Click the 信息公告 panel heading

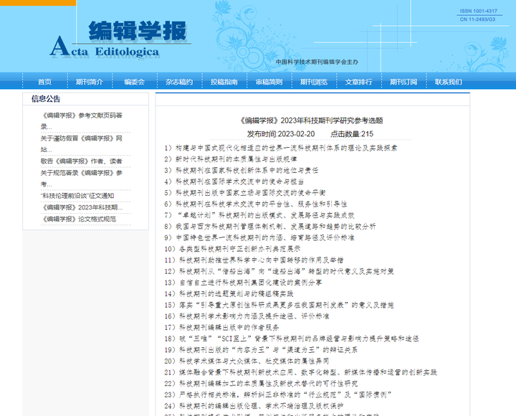[x=46, y=99]
